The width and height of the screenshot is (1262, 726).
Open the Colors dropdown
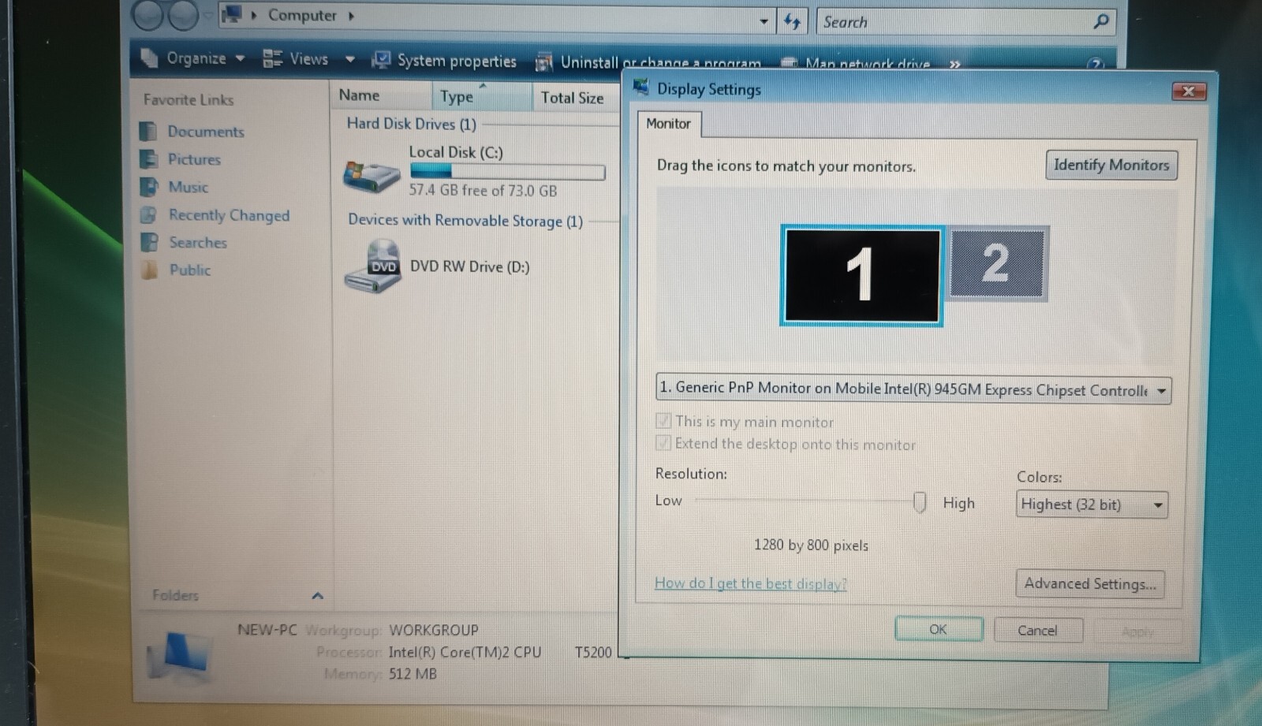tap(1092, 504)
